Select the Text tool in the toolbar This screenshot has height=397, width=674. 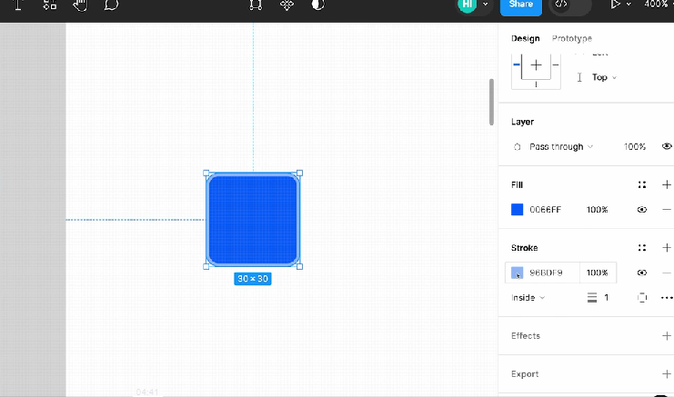tap(18, 5)
